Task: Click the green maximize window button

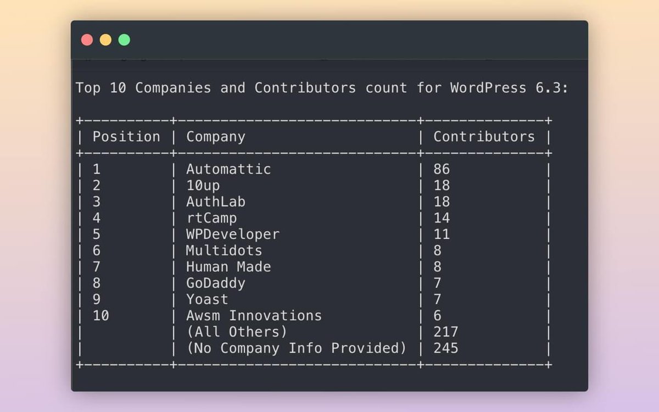Action: (x=124, y=40)
